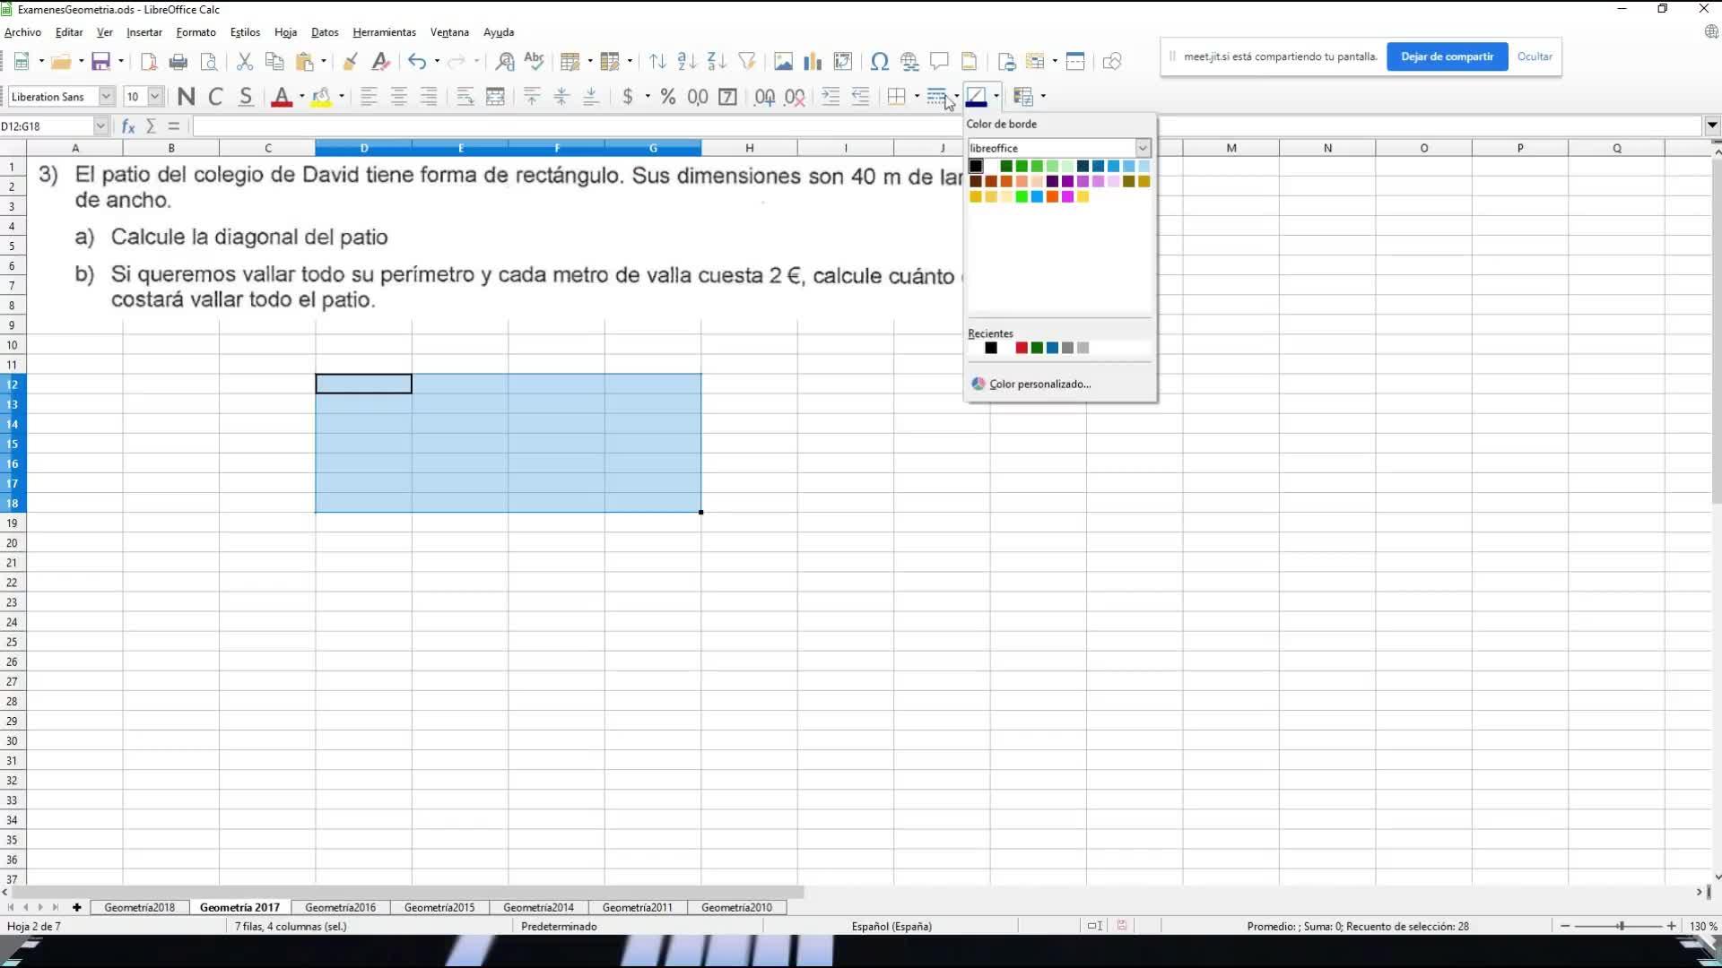Click the Dejar de compartir button
Screen dimensions: 1722x968
pyautogui.click(x=1447, y=56)
